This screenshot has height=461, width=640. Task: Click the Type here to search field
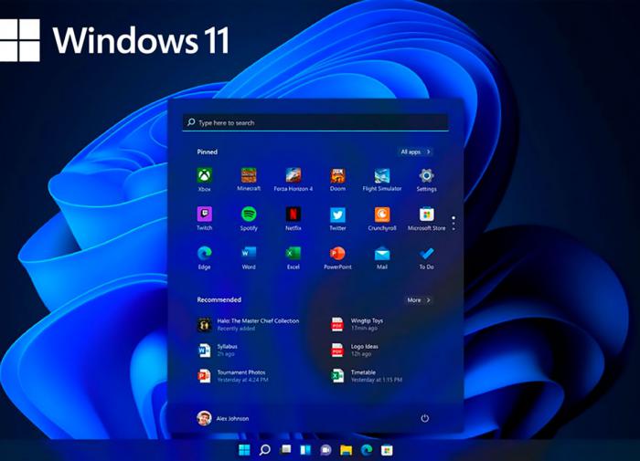point(315,122)
